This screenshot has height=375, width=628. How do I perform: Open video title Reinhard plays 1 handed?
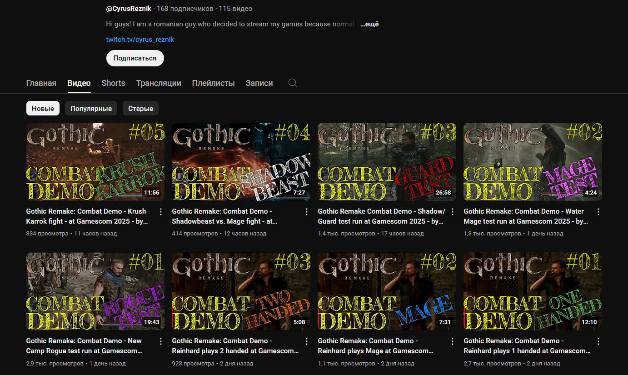527,346
